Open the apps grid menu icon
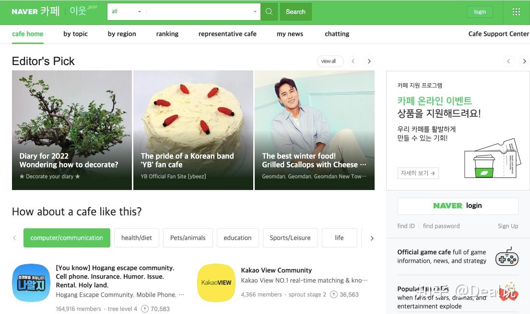 point(516,12)
